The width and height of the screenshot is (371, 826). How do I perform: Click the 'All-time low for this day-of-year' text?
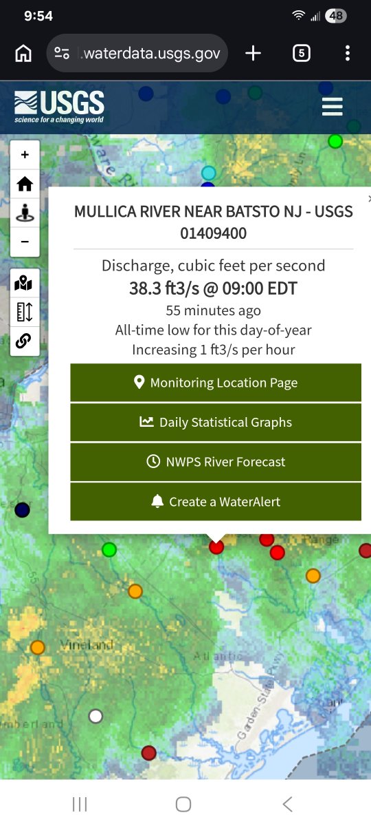pos(214,330)
